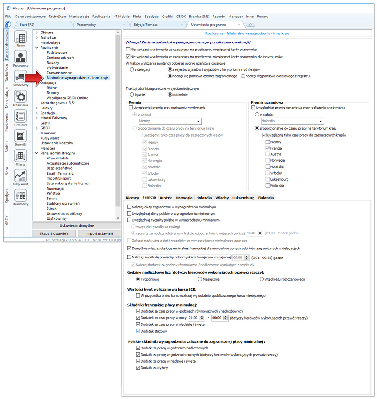
Task: Expand the Faktury tree node
Action: click(x=37, y=108)
